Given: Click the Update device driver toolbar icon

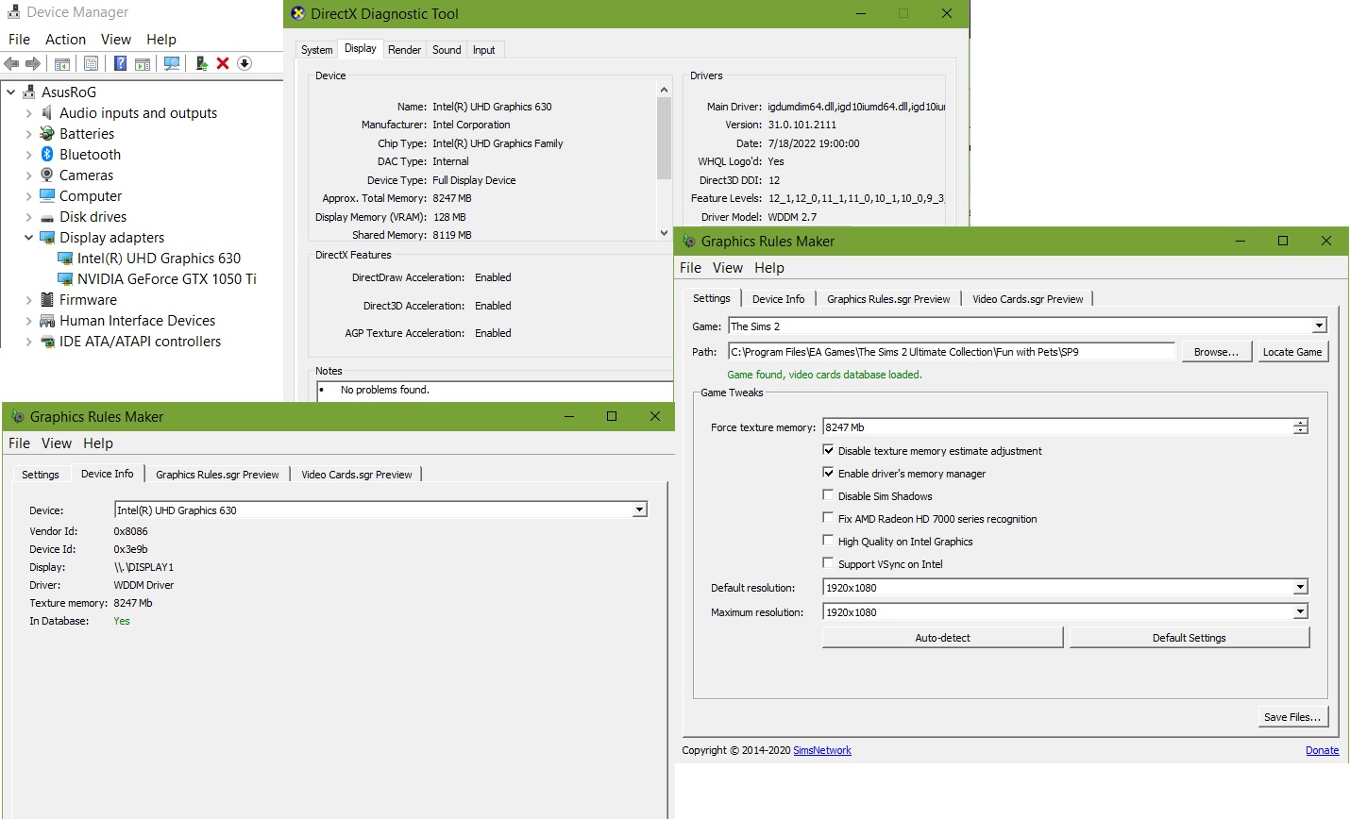Looking at the screenshot, I should 201,63.
